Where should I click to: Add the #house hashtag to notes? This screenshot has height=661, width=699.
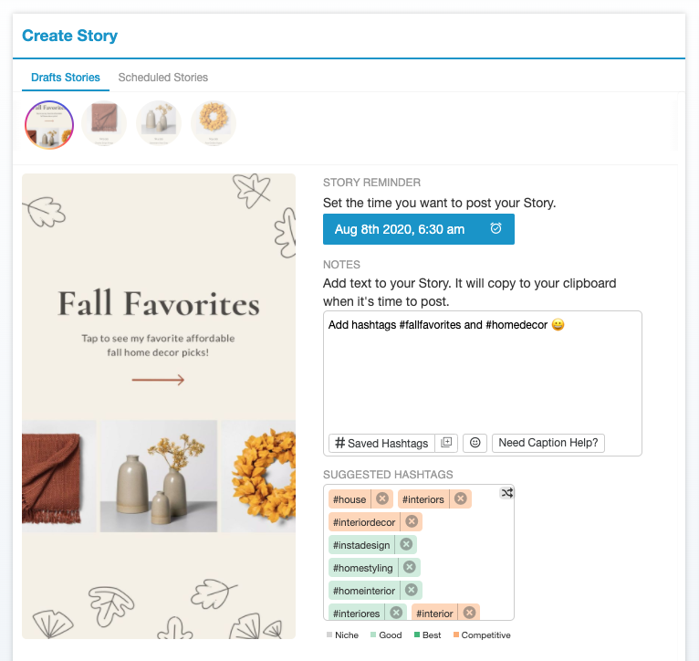[349, 499]
